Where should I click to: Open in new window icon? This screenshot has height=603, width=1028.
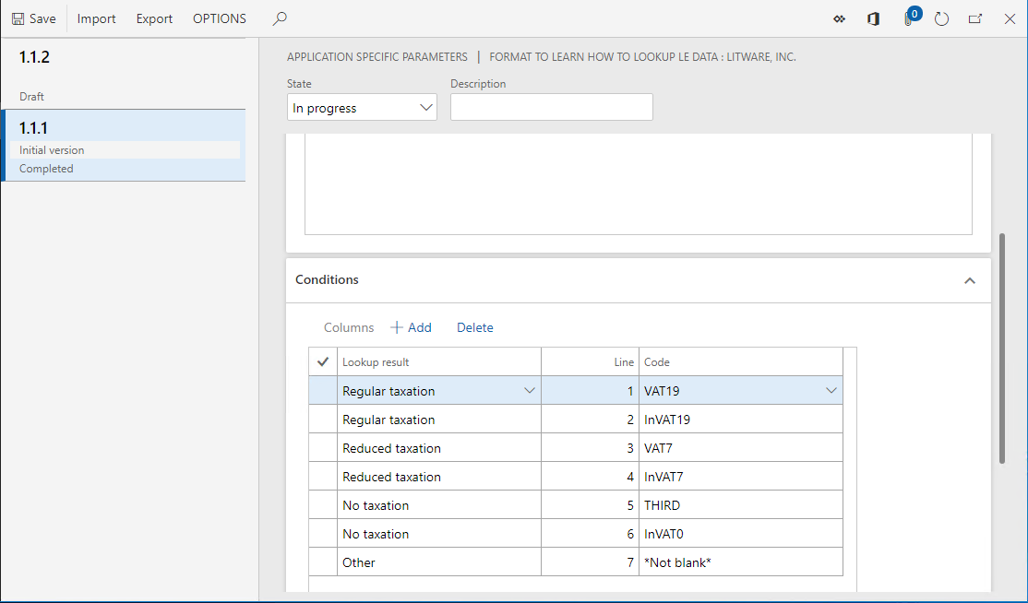975,19
